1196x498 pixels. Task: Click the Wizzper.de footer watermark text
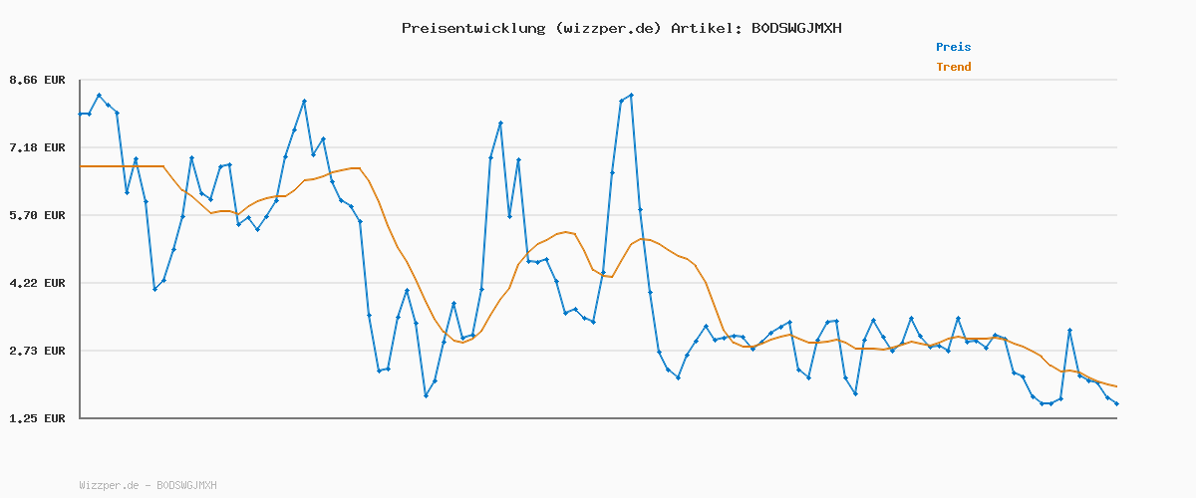pos(148,485)
